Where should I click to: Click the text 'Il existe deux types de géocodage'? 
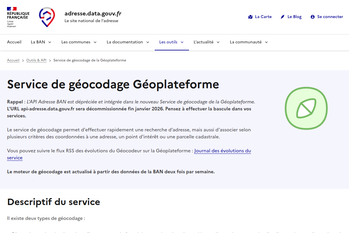coord(46,218)
